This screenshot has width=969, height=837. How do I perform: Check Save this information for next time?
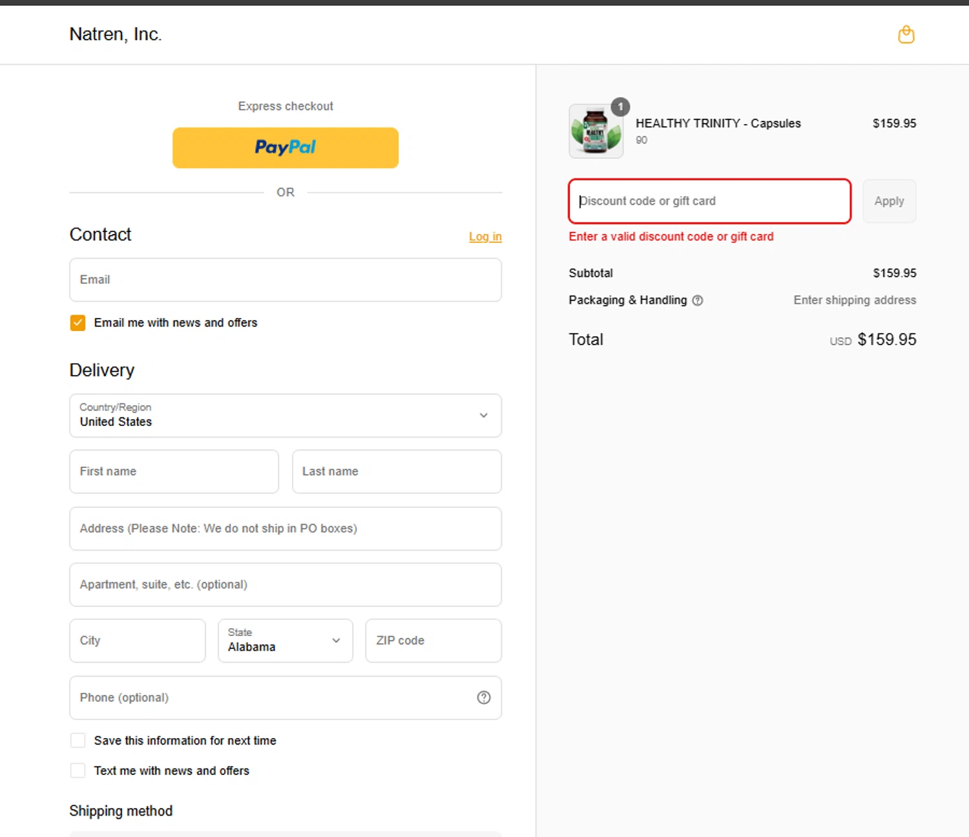[x=78, y=741]
